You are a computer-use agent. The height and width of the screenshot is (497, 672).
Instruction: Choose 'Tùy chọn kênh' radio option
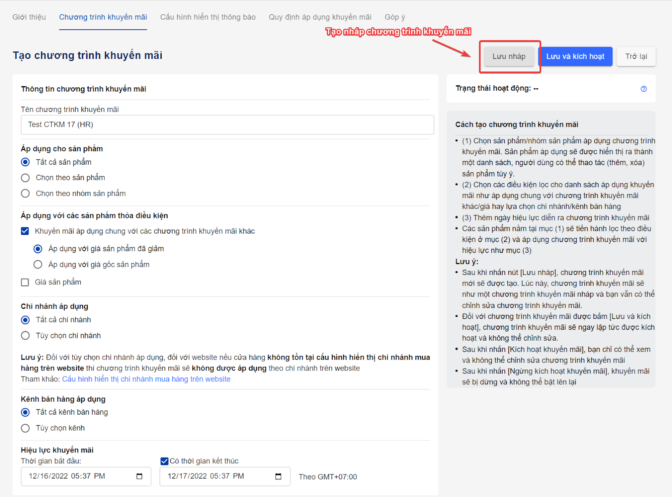26,428
